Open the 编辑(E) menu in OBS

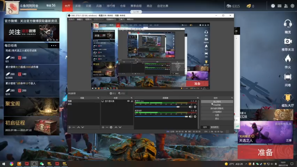pos(80,20)
